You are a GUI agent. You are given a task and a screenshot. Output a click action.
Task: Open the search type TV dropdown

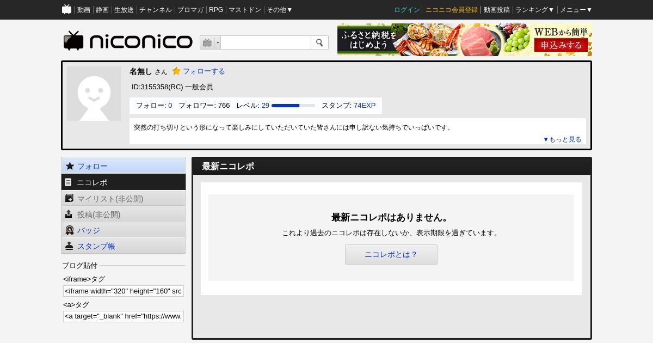(x=210, y=42)
